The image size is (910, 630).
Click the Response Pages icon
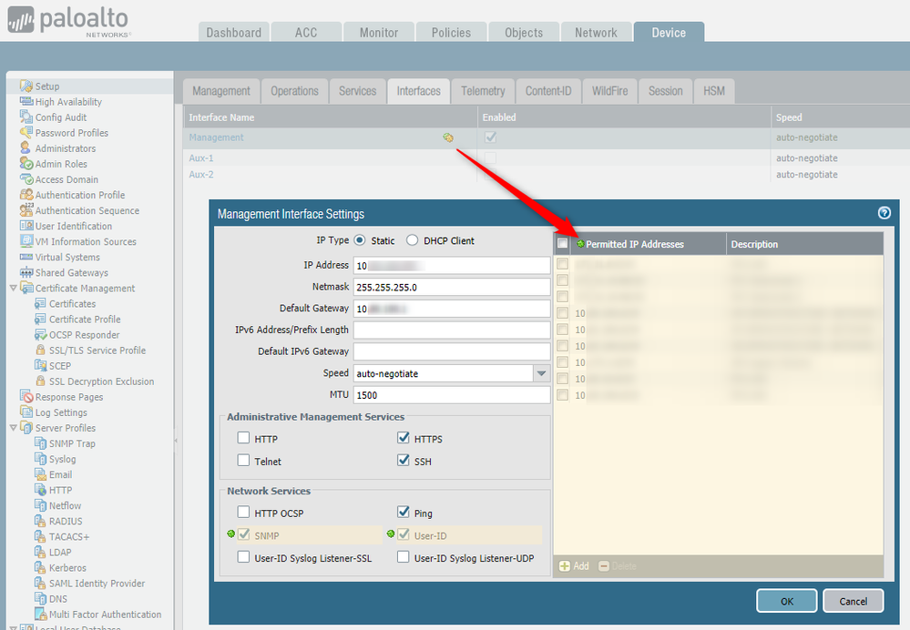(x=26, y=397)
